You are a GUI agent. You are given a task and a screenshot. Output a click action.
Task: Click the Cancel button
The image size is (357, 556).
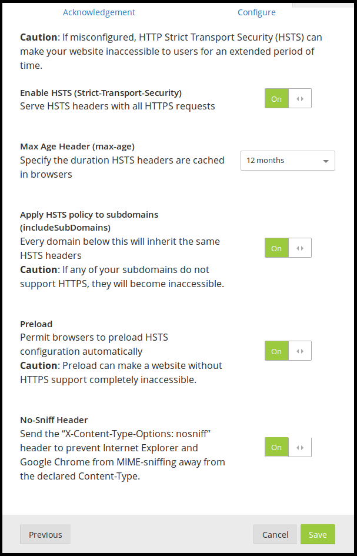tap(275, 534)
